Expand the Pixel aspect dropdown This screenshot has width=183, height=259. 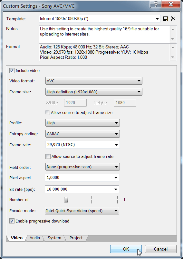82,178
